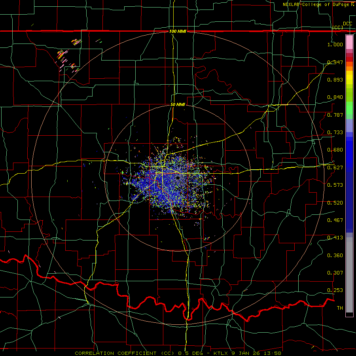Select the 0.413 legend value
Image resolution: width=356 pixels, height=356 pixels.
(335, 238)
